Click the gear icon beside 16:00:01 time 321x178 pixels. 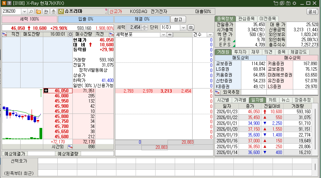[x=70, y=34]
